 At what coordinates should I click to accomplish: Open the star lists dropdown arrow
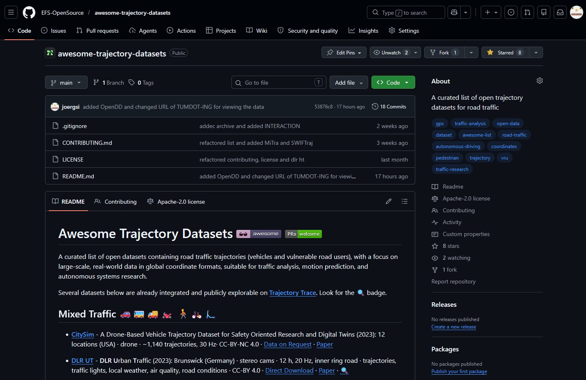(536, 52)
